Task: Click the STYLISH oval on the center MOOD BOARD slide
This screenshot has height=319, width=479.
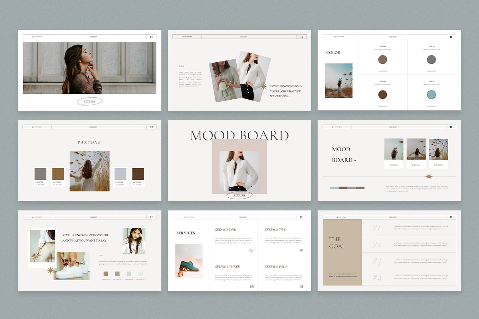Action: 239,195
